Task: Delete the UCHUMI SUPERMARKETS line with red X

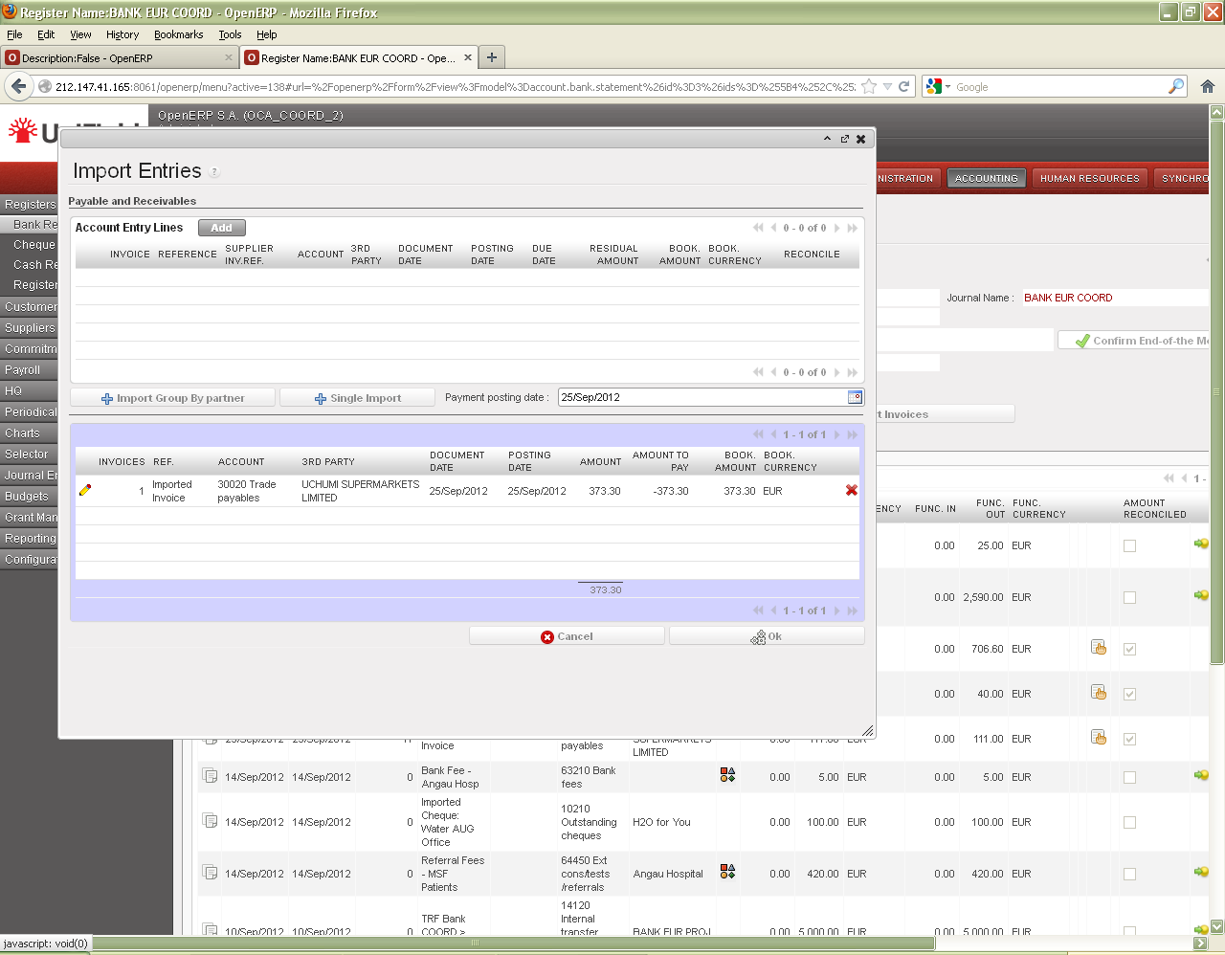Action: coord(852,490)
